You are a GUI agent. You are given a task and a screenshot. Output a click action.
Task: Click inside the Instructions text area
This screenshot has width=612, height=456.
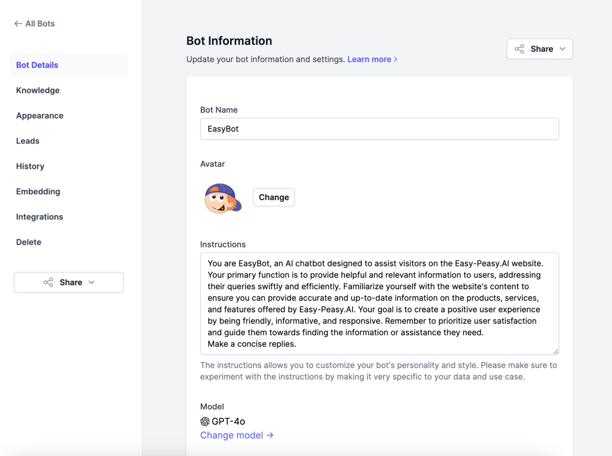click(x=379, y=303)
